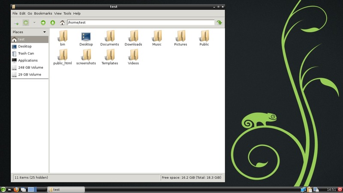The height and width of the screenshot is (193, 343).
Task: Select Trash Can in the sidebar
Action: click(x=30, y=53)
